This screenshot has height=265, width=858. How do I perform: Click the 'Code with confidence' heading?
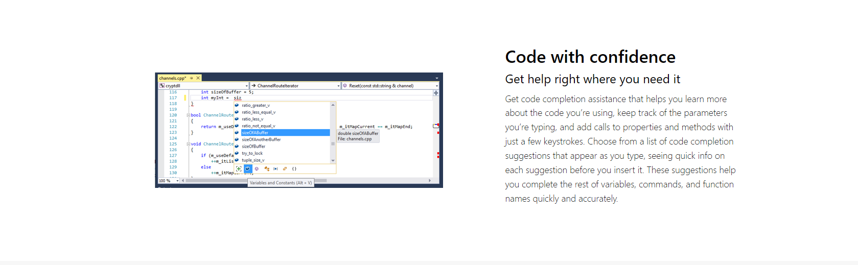(590, 57)
